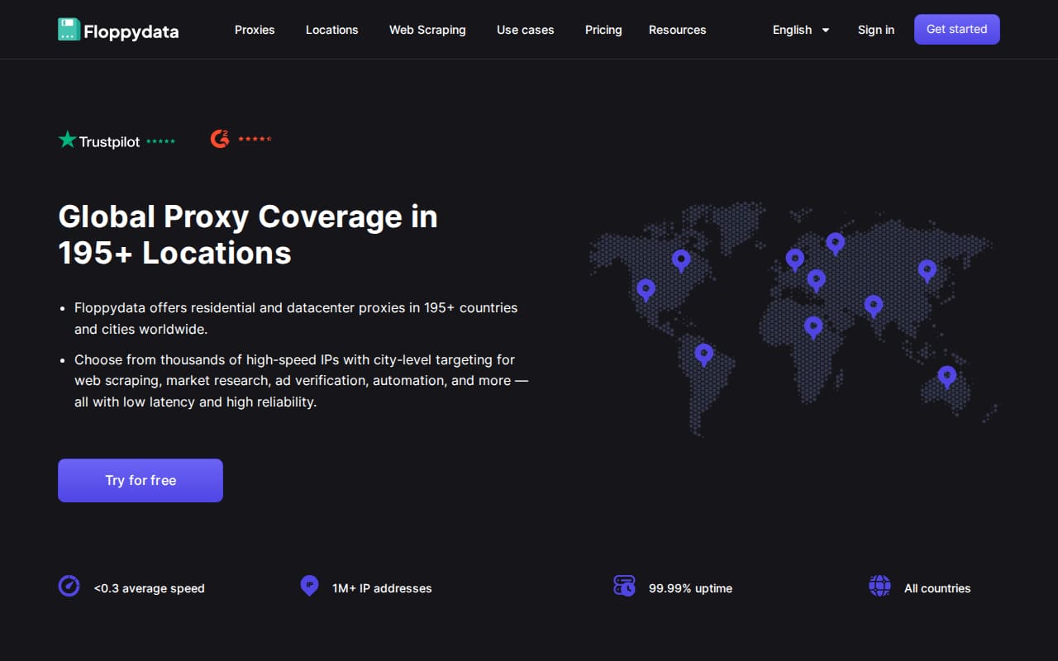Open the Use cases menu
Image resolution: width=1058 pixels, height=661 pixels.
[525, 30]
